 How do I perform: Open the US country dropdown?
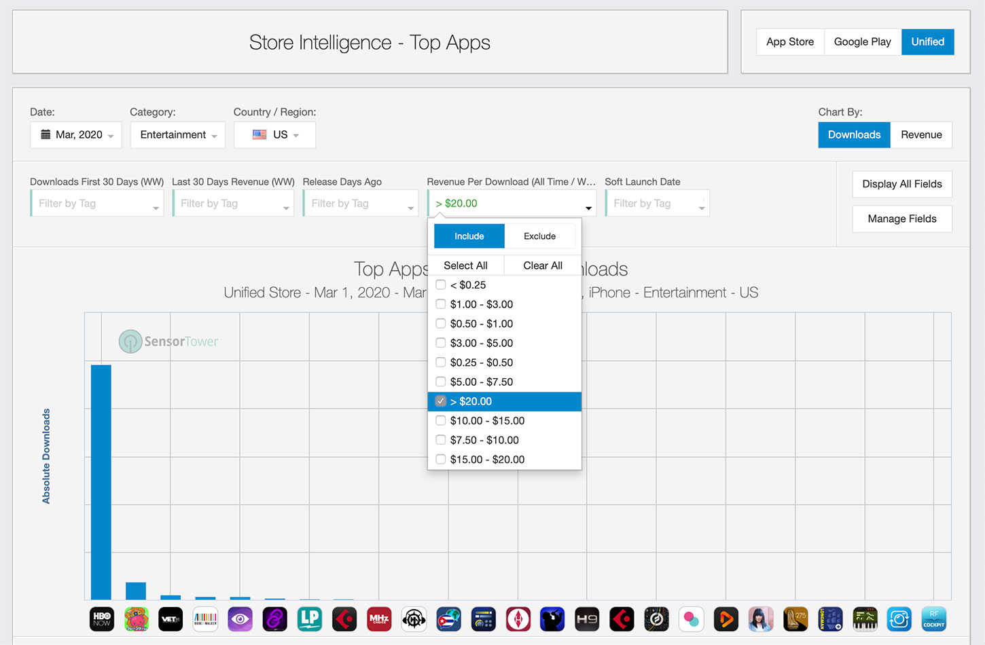274,134
